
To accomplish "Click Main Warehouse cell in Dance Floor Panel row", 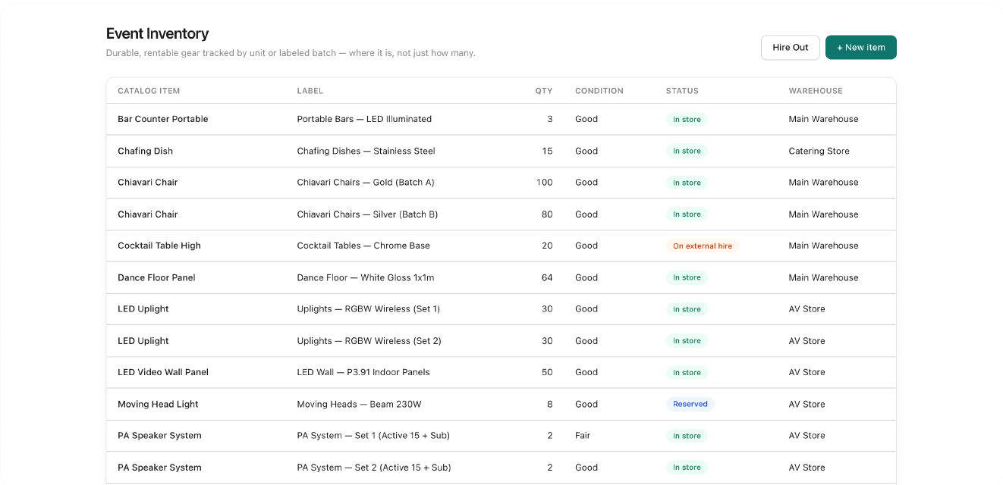I will tap(823, 277).
